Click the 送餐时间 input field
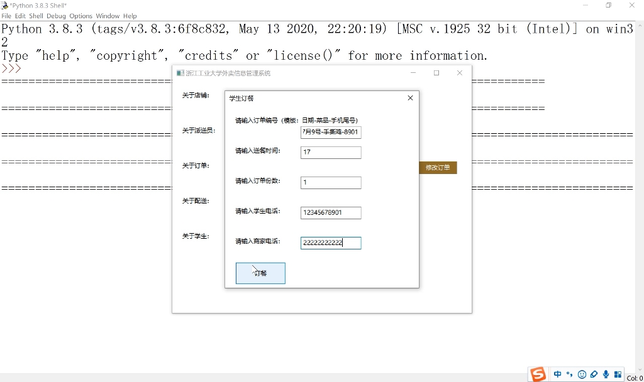Image resolution: width=644 pixels, height=382 pixels. coord(330,152)
